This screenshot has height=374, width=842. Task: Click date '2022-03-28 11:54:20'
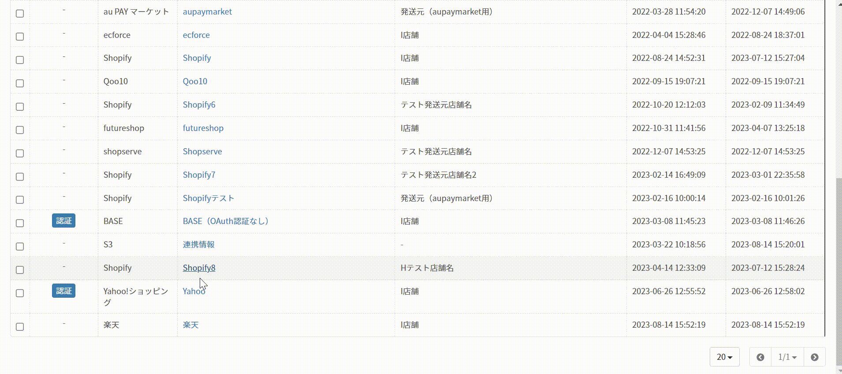click(669, 12)
